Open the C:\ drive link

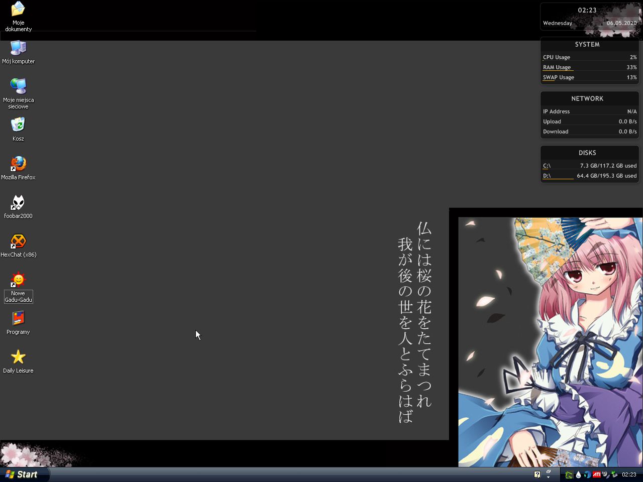coord(547,166)
